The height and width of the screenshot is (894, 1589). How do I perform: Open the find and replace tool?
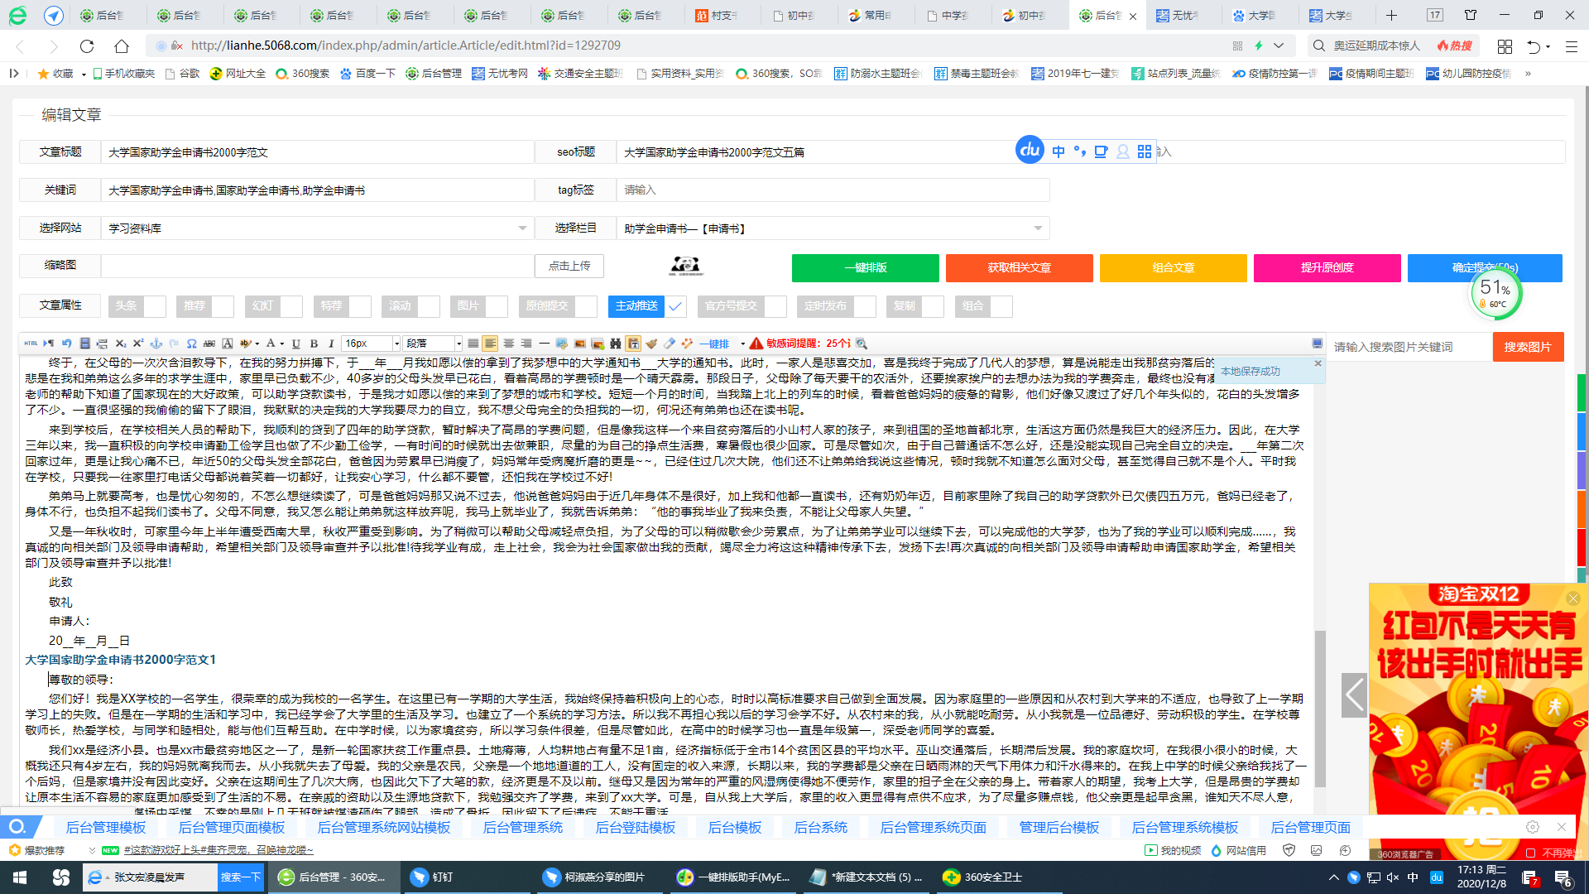pos(617,343)
